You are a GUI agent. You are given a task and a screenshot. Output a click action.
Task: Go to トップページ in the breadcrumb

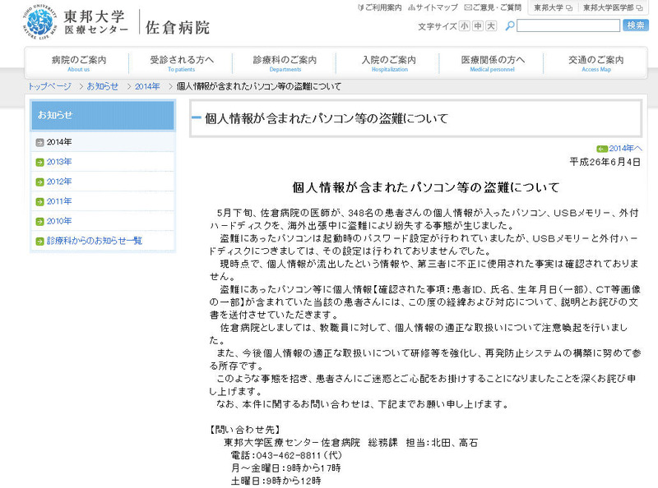(x=49, y=86)
